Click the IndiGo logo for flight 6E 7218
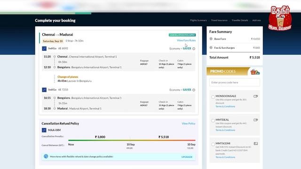This screenshot has width=301, height=169. tap(44, 90)
